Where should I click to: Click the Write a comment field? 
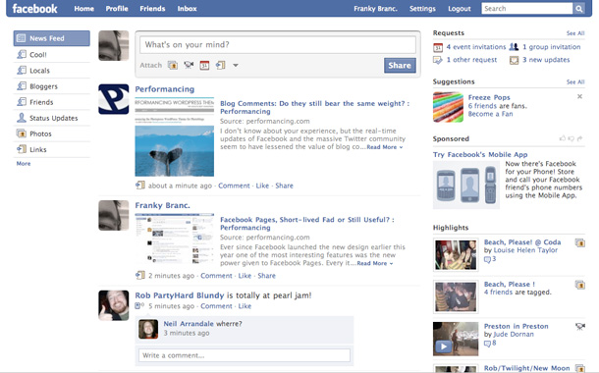click(x=245, y=355)
